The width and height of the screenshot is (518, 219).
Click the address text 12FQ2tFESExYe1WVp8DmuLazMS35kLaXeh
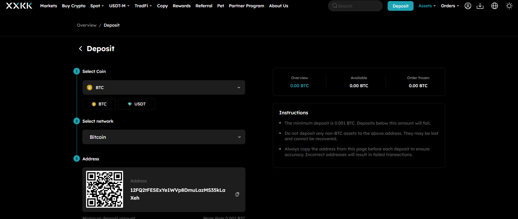178,194
